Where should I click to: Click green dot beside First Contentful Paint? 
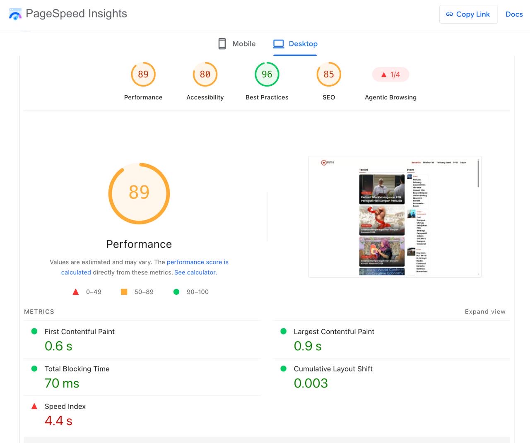click(x=34, y=331)
